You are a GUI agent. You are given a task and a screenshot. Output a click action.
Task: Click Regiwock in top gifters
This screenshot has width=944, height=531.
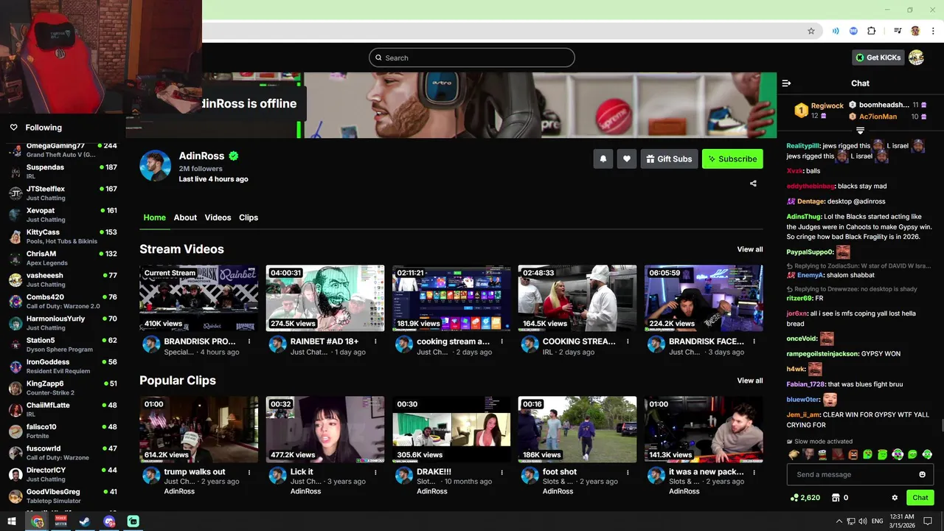(827, 105)
